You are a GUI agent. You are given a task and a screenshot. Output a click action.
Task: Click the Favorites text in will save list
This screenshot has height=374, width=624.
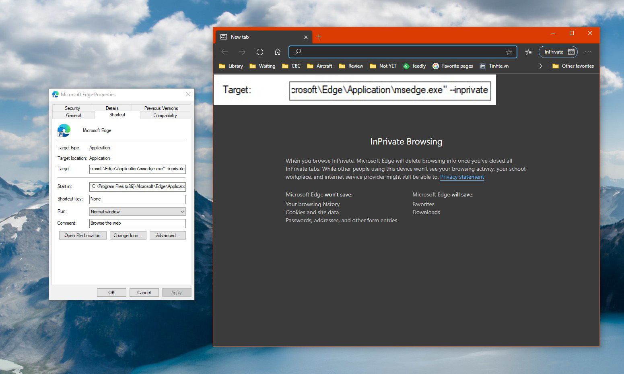tap(423, 204)
